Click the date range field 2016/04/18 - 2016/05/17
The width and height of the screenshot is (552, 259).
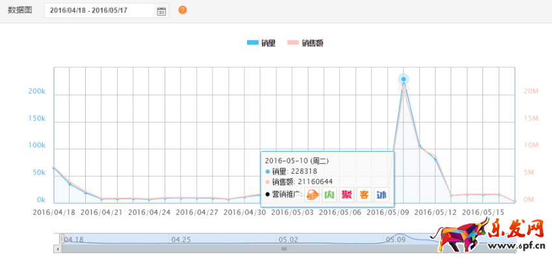[x=100, y=10]
